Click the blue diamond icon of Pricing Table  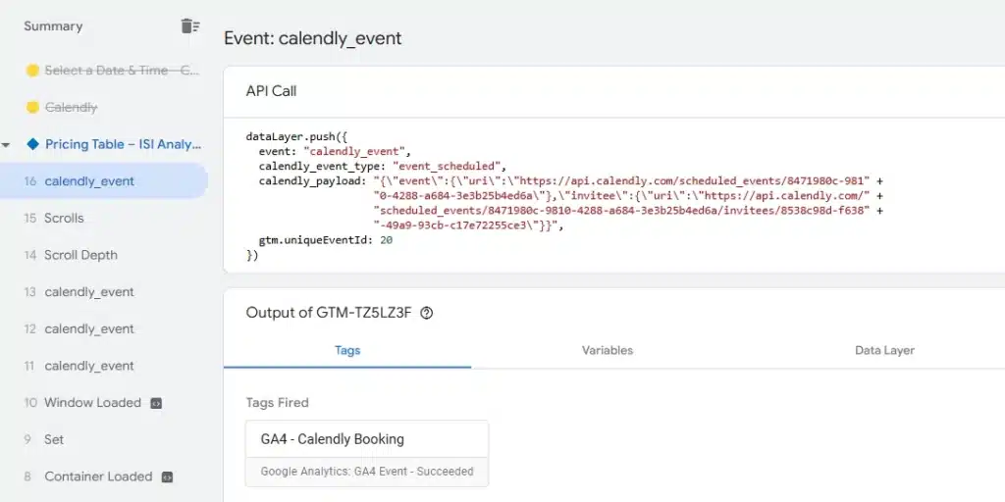point(32,144)
